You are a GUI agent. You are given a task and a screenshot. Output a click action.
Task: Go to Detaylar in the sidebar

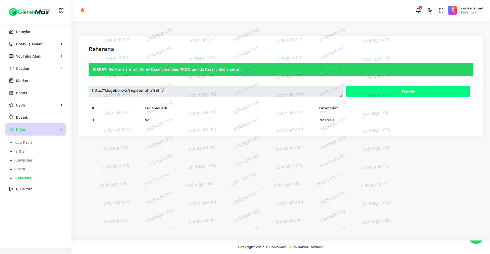pyautogui.click(x=23, y=32)
